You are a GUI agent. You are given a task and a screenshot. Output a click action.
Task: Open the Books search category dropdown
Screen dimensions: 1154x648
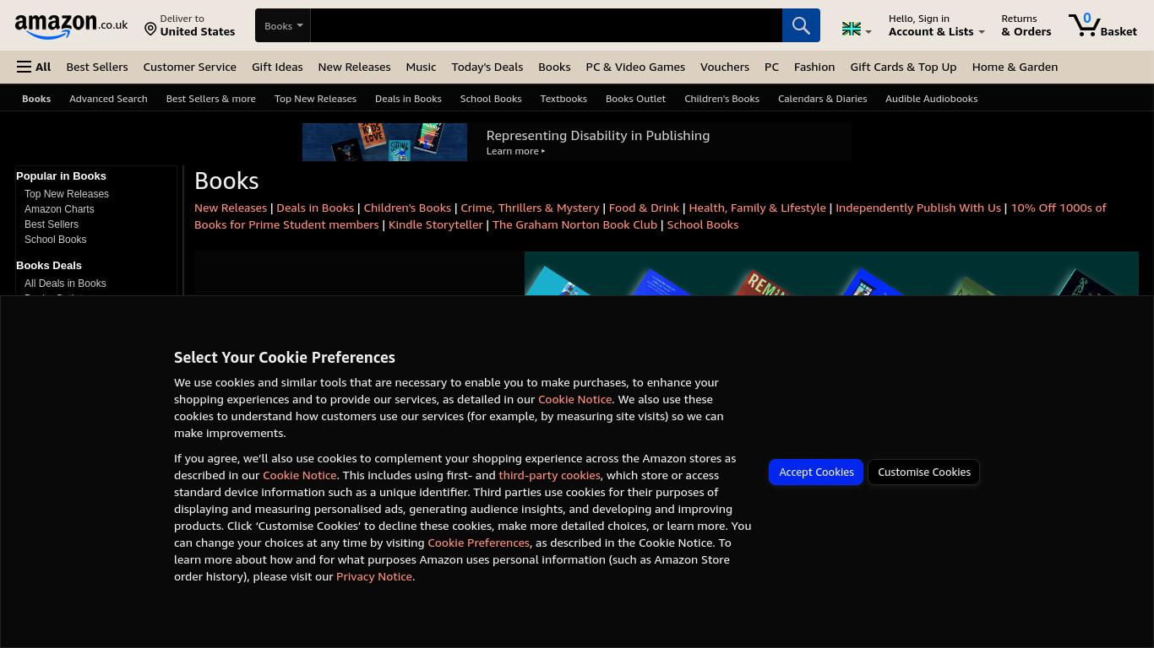tap(283, 25)
